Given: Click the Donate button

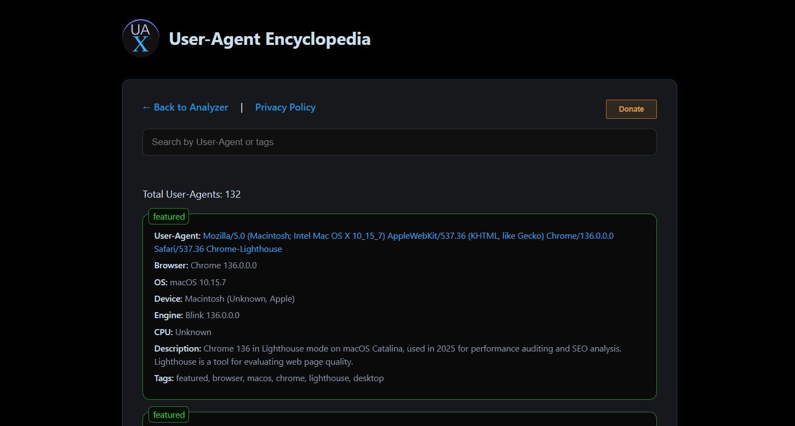Looking at the screenshot, I should (x=631, y=109).
